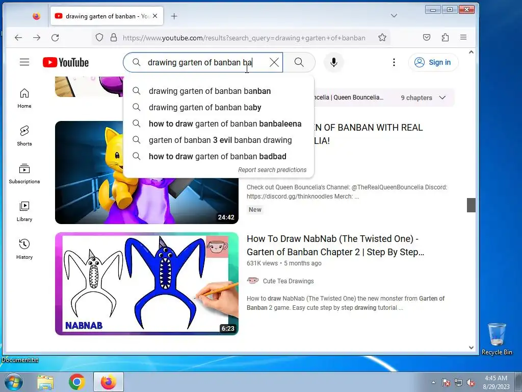Bookmark this page with the star icon
522x392 pixels.
(x=382, y=38)
